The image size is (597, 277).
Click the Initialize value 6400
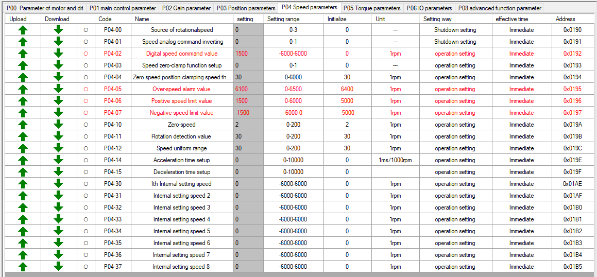click(347, 89)
